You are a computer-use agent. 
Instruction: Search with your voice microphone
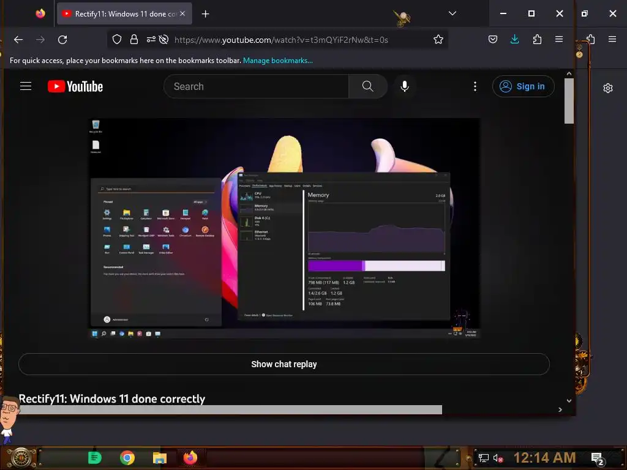pyautogui.click(x=405, y=86)
